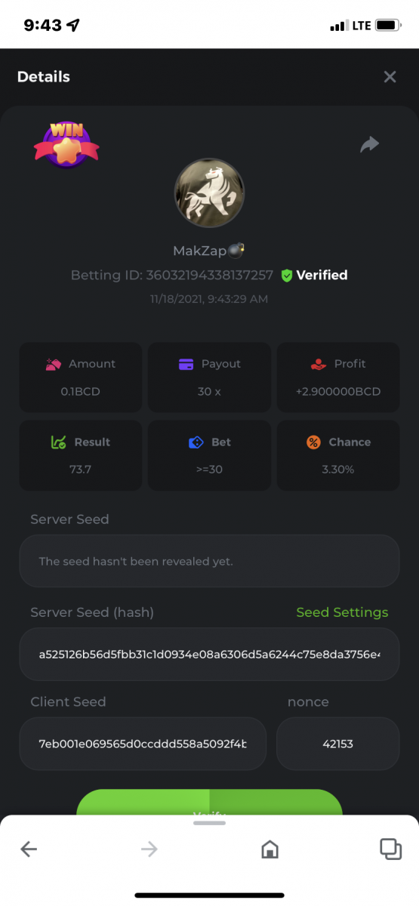
Task: Tap the WIN star badge
Action: coord(66,143)
